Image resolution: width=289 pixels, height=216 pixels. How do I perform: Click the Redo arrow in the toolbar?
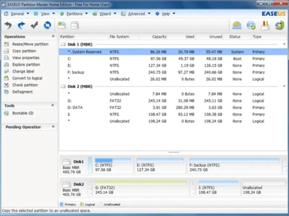pos(22,25)
